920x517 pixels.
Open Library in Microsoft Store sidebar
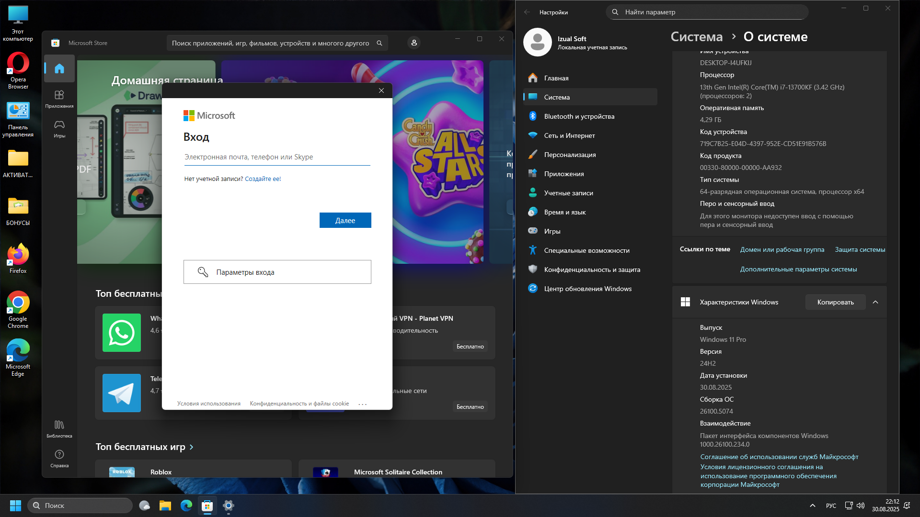59,429
